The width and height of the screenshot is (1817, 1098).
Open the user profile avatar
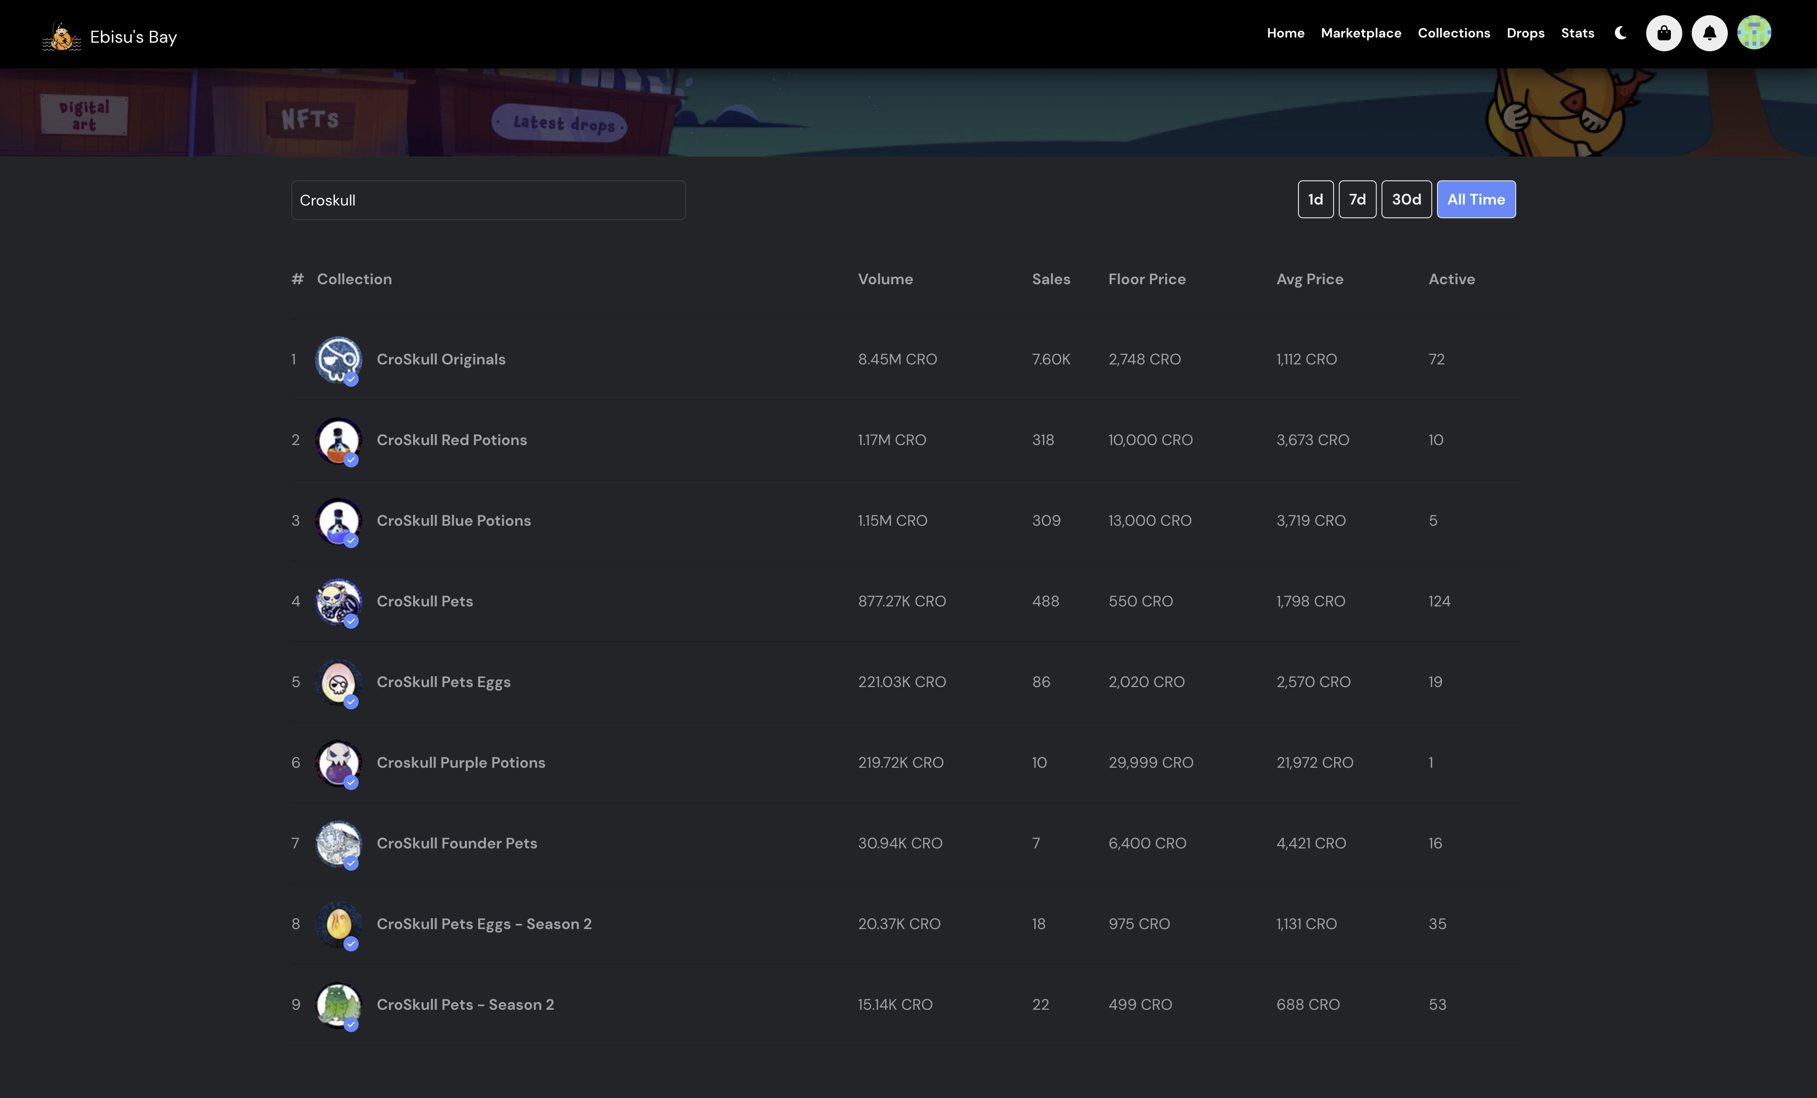(1754, 33)
